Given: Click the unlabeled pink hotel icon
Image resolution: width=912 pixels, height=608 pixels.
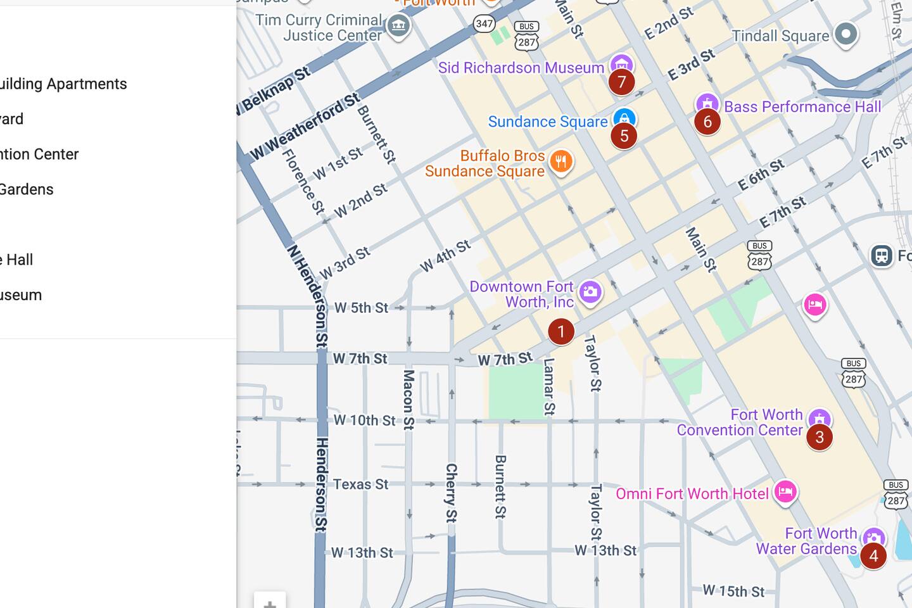Looking at the screenshot, I should (814, 305).
